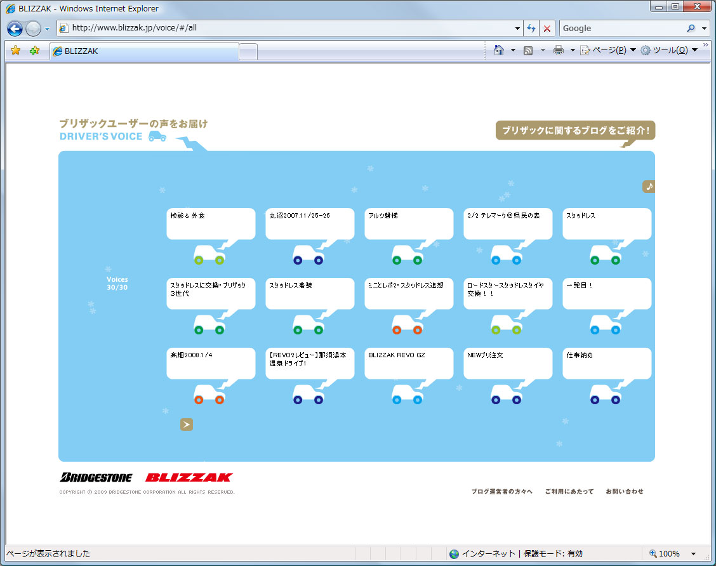Open the ご利用にあたって footer link
716x566 pixels.
(569, 492)
